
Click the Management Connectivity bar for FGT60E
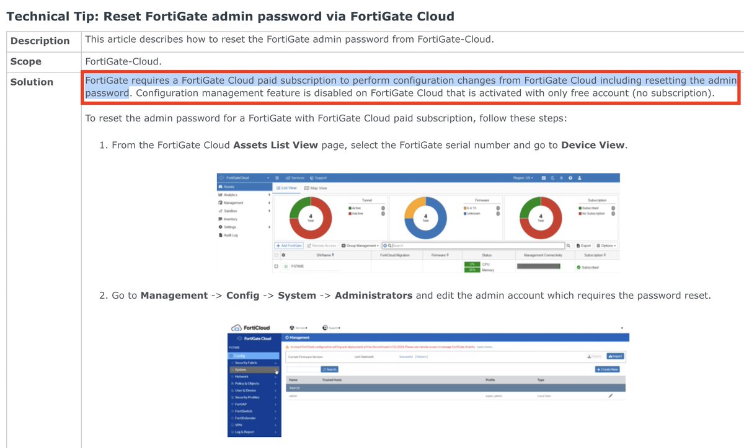click(x=539, y=266)
